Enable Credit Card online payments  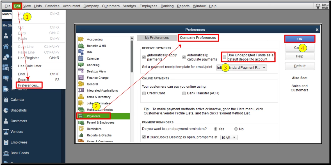tap(144, 93)
